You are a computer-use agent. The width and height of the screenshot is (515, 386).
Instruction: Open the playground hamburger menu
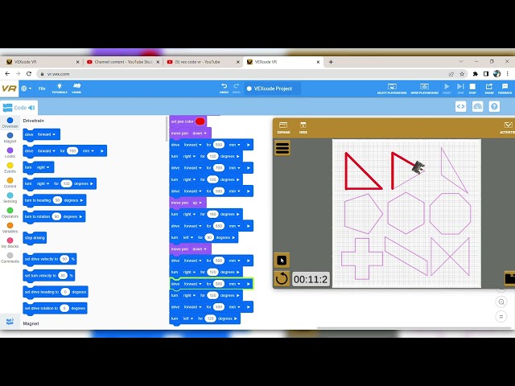[282, 148]
